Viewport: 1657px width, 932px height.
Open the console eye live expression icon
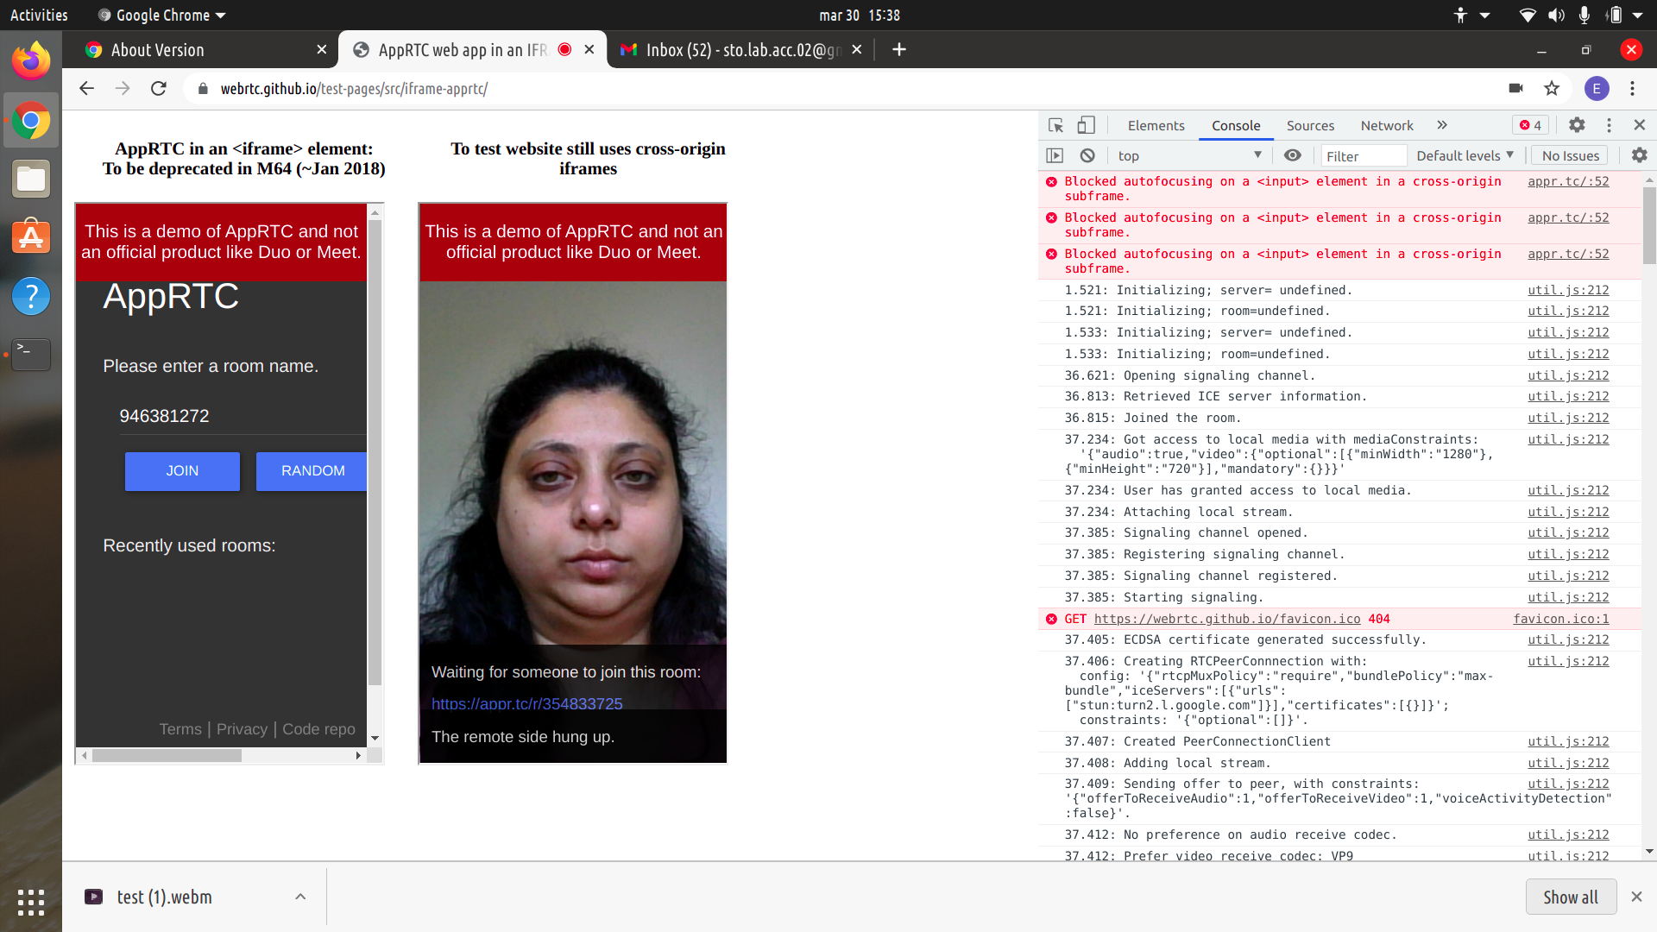1292,155
